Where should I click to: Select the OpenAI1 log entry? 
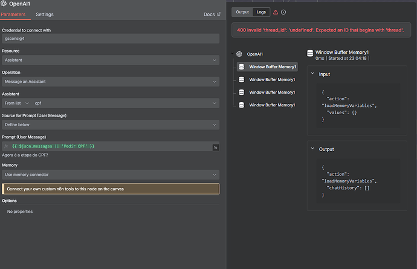pos(255,54)
